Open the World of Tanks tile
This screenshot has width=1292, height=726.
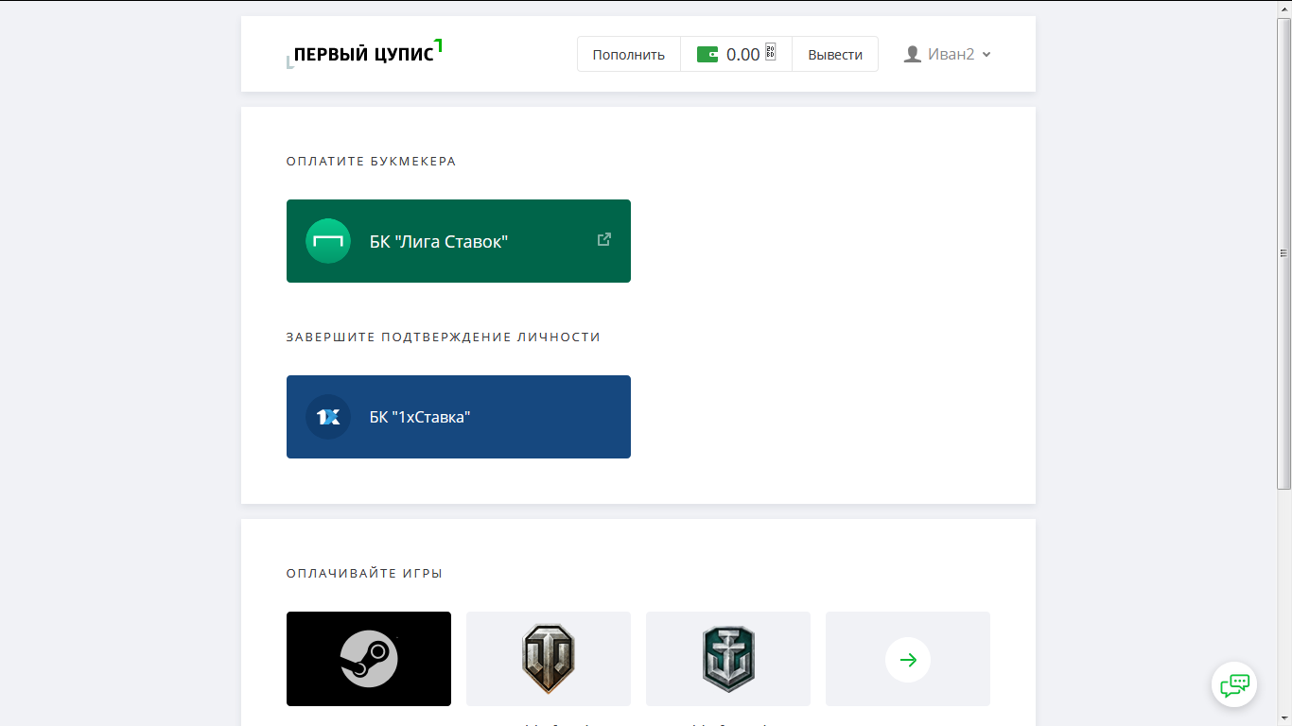549,659
